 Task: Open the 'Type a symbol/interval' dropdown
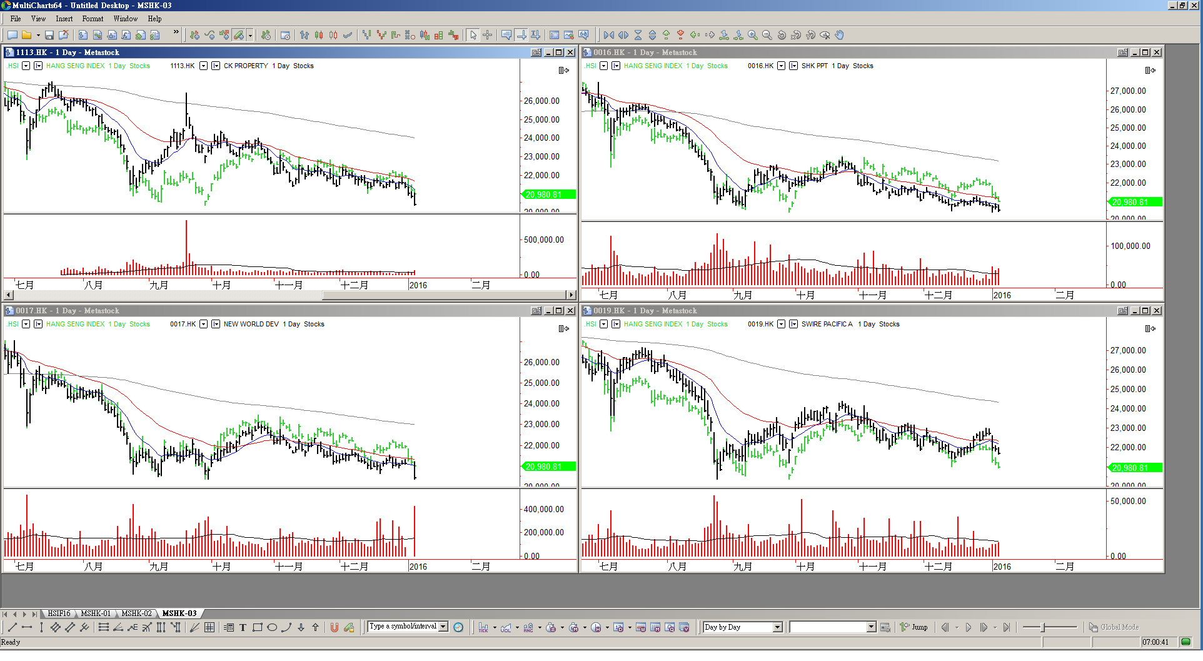click(443, 627)
